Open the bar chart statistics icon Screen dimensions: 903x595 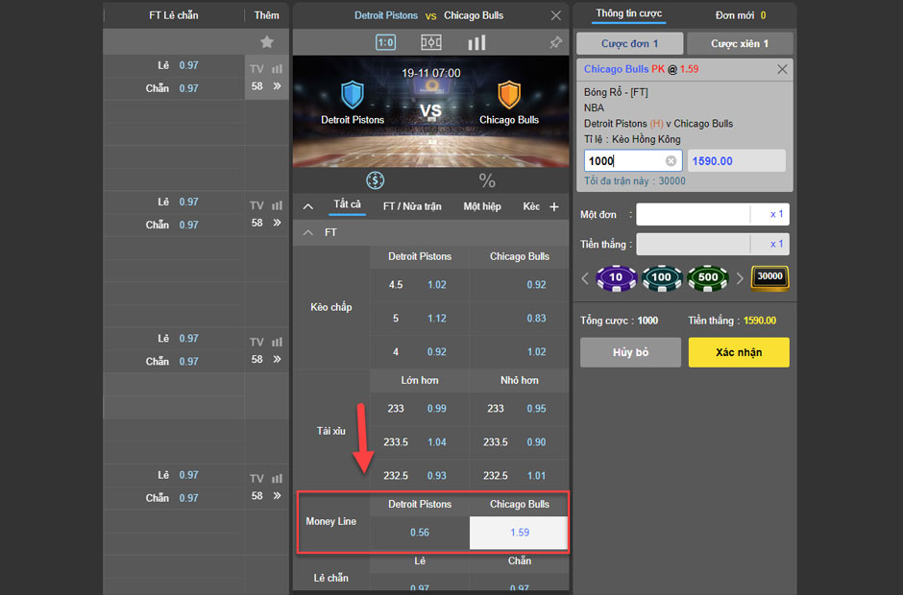click(x=476, y=42)
